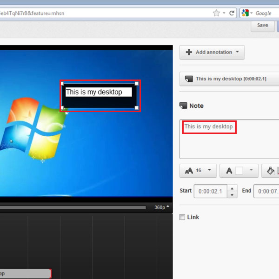
Task: Click the End time field
Action: (266, 191)
